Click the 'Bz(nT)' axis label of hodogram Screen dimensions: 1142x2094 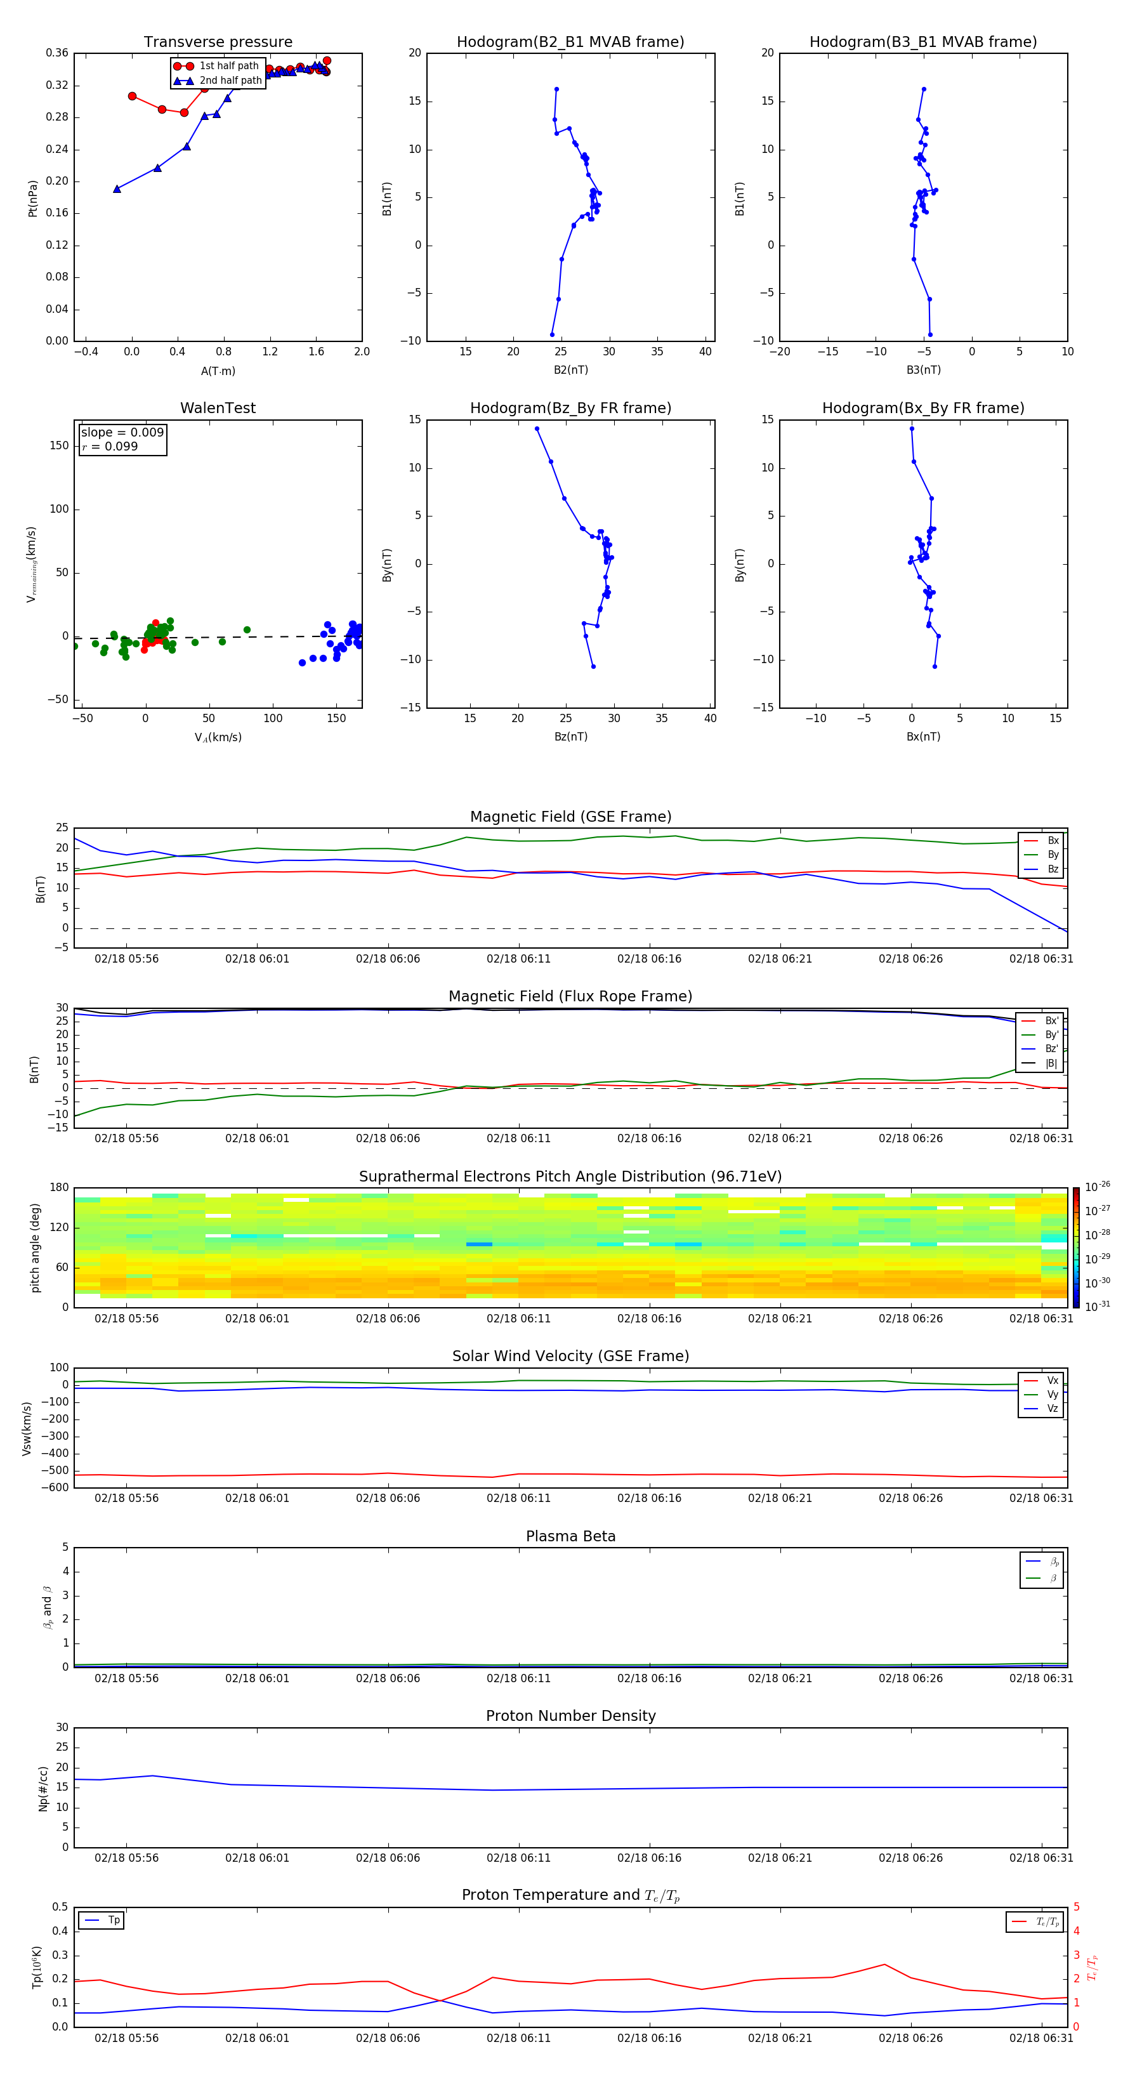(x=570, y=737)
